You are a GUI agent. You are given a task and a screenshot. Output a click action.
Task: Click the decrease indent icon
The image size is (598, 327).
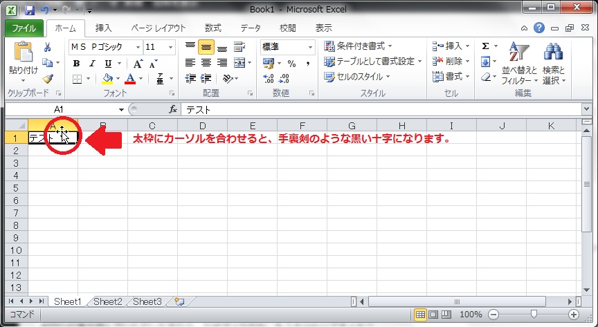click(x=190, y=79)
